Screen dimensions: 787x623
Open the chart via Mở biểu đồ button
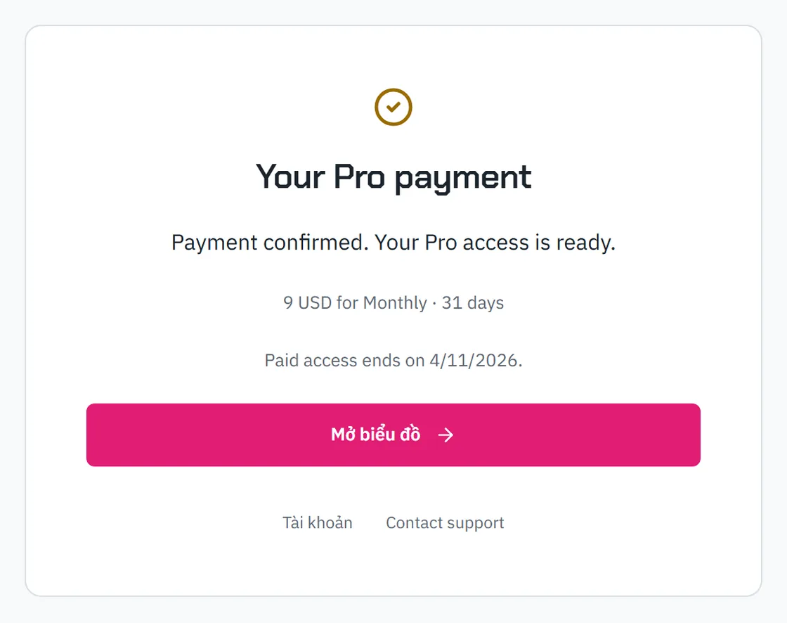click(x=393, y=435)
